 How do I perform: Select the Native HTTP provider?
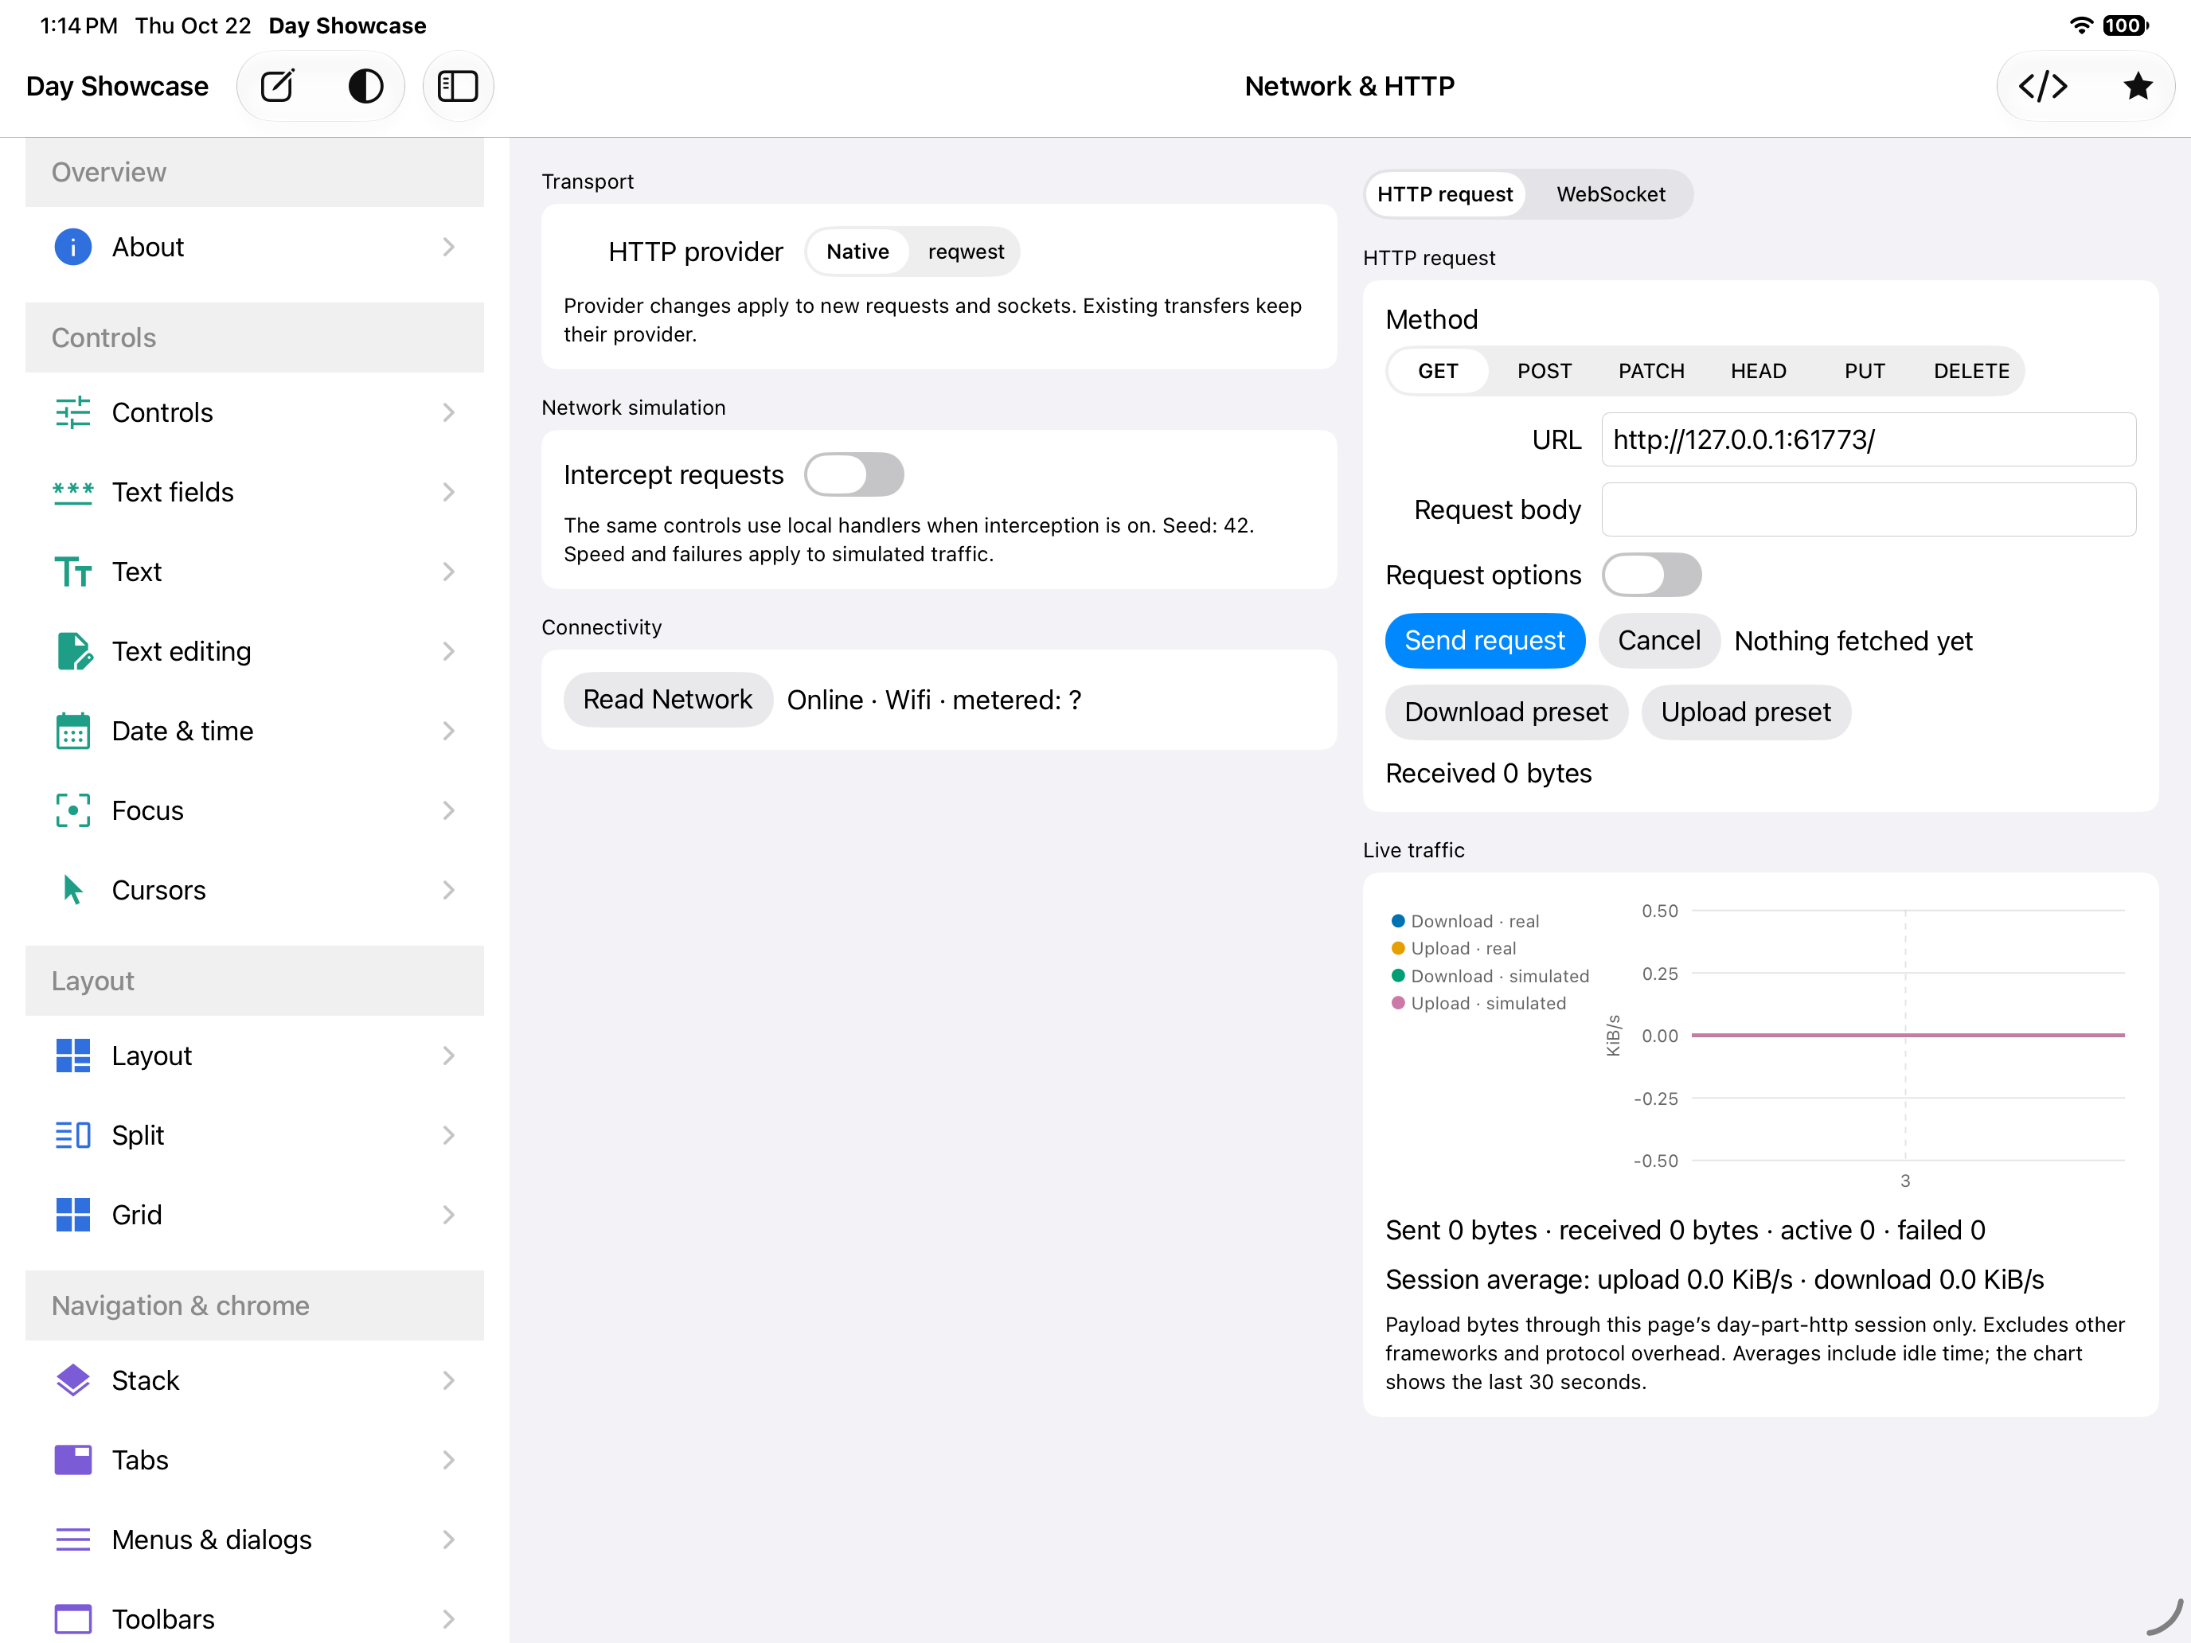point(857,252)
